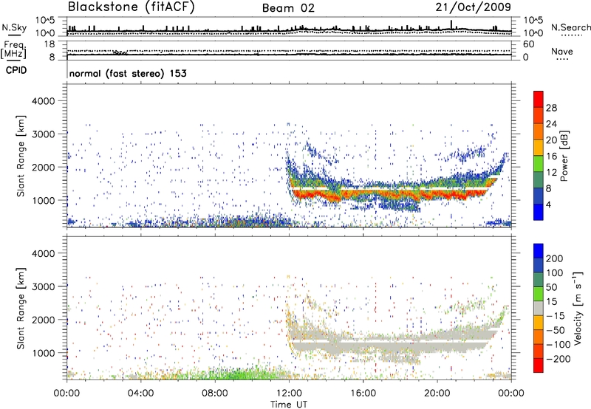Click the '12:00' time tick label
Image resolution: width=591 pixels, height=409 pixels.
[289, 393]
